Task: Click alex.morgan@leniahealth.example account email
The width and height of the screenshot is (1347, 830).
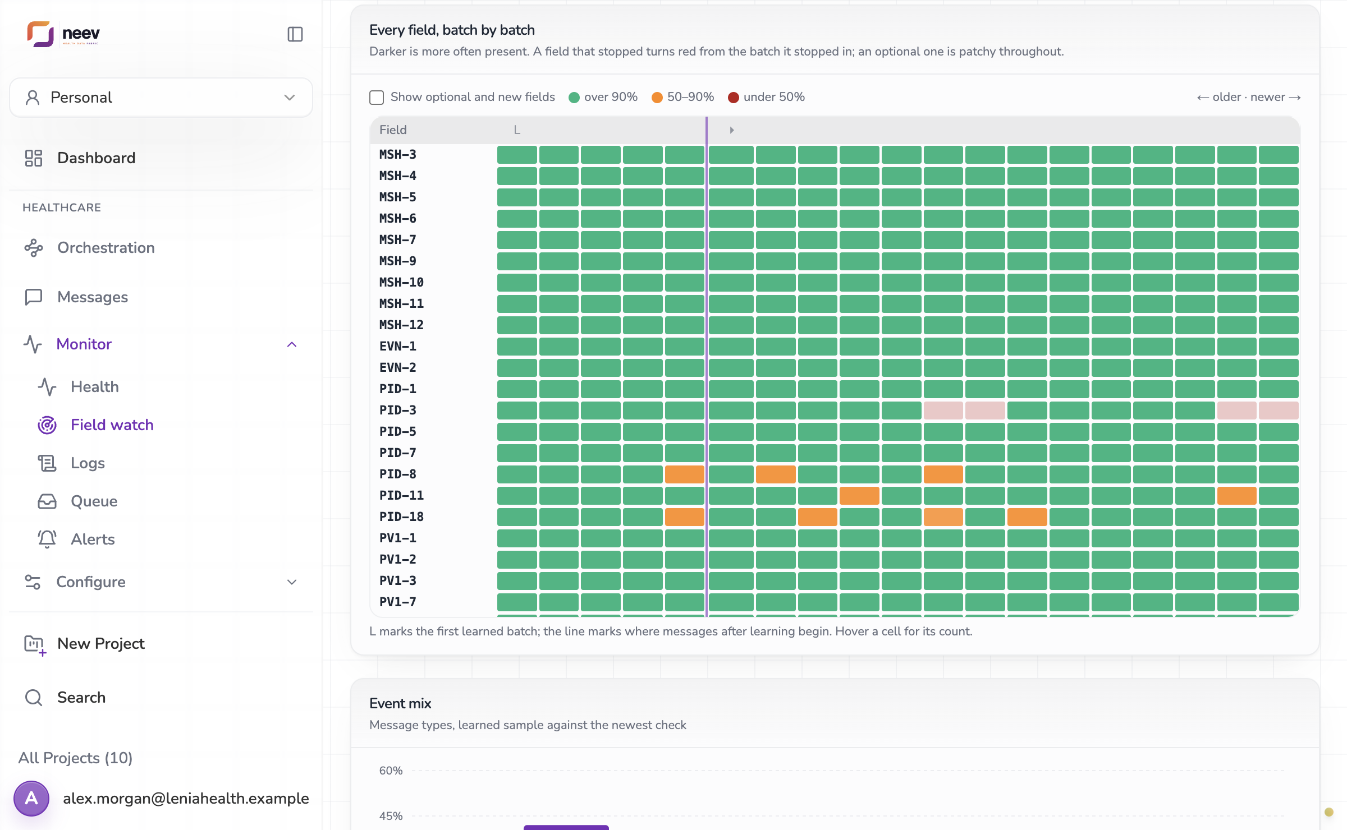Action: point(186,799)
